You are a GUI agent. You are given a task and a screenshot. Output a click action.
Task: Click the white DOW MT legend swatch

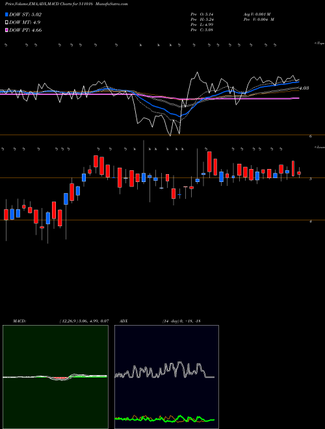(x=6, y=23)
